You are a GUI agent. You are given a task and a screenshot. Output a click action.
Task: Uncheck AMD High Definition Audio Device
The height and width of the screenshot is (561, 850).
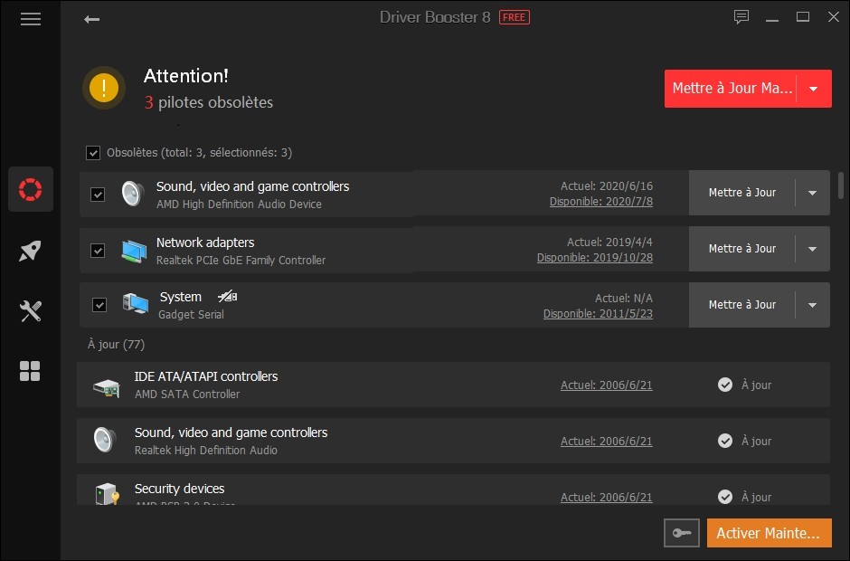point(98,195)
